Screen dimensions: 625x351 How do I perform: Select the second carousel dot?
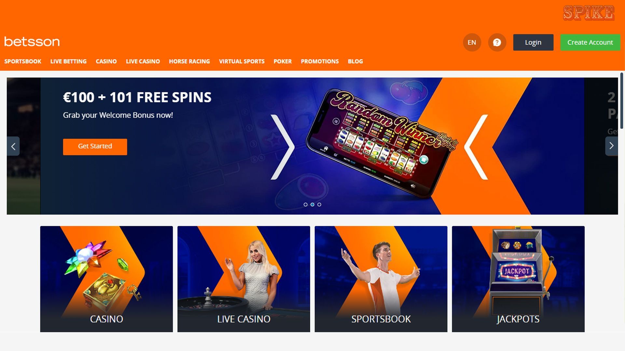point(312,204)
